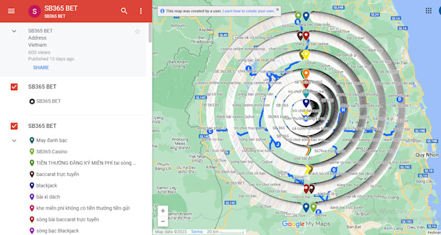Viewport: 441px width, 235px height.
Task: Click the orange map pin on fourth ring top
Action: click(x=306, y=74)
